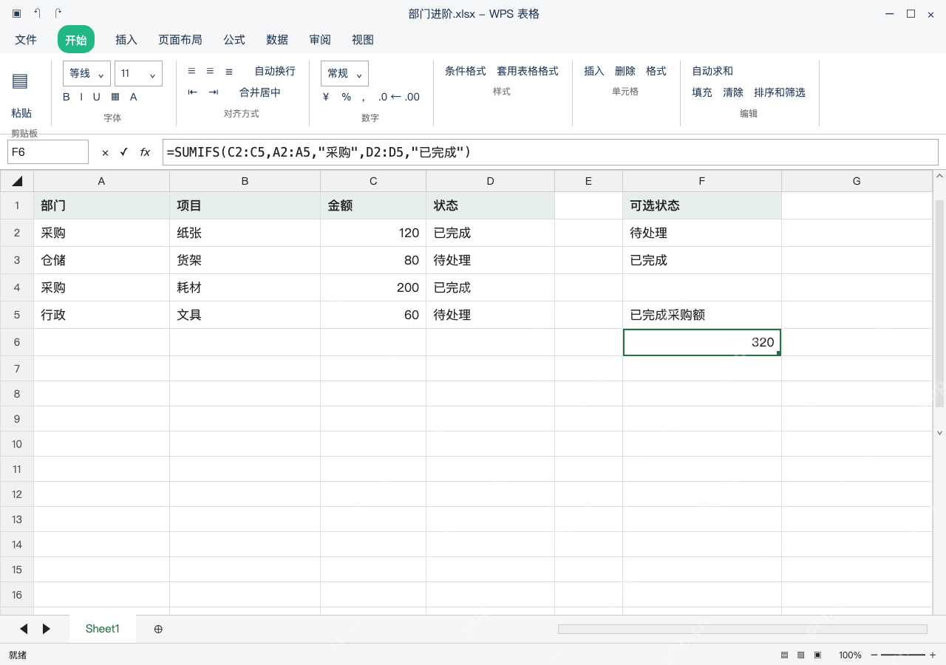The width and height of the screenshot is (946, 665).
Task: Align cell text to the left
Action: (x=191, y=71)
